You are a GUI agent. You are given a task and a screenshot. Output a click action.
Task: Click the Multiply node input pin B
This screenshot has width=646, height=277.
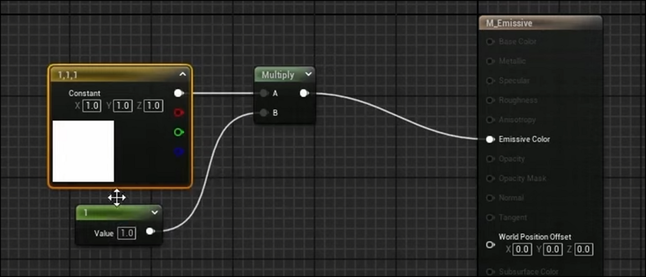click(x=263, y=113)
